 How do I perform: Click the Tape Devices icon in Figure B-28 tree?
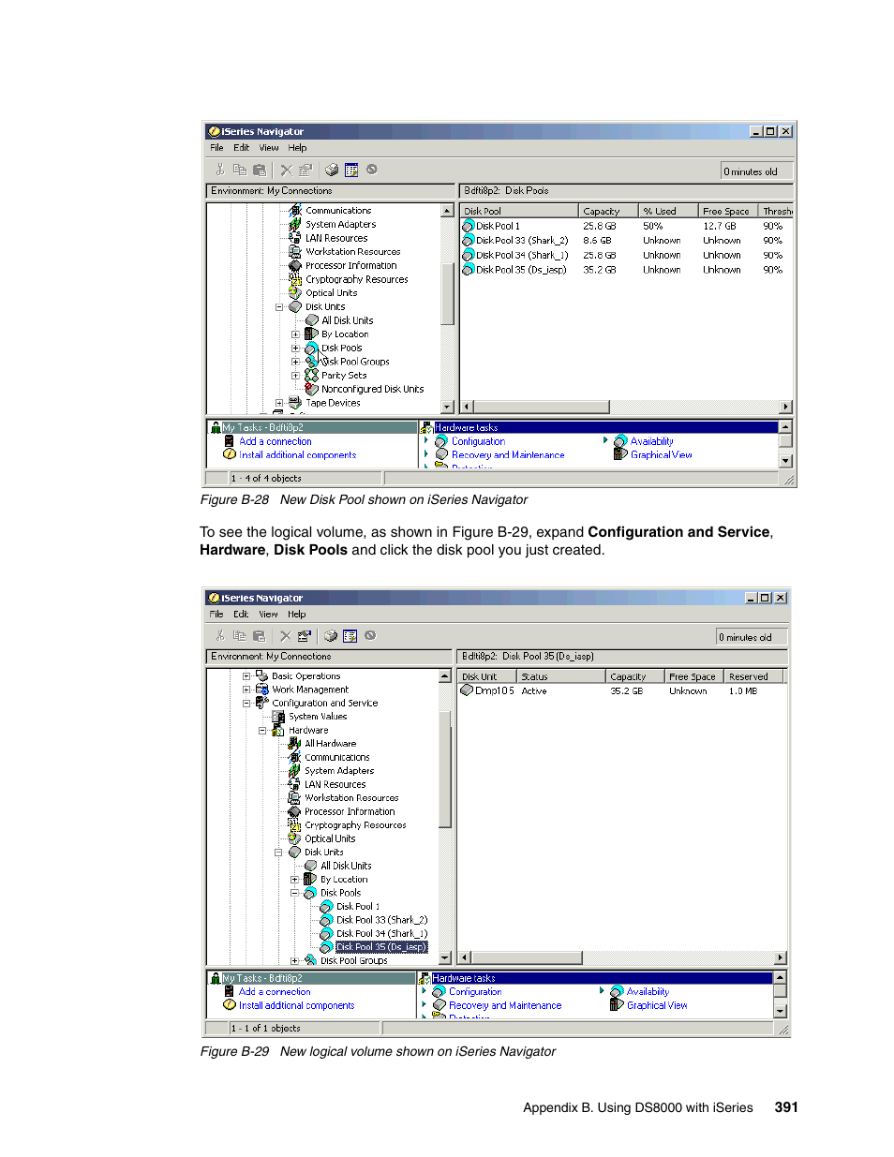pyautogui.click(x=295, y=403)
